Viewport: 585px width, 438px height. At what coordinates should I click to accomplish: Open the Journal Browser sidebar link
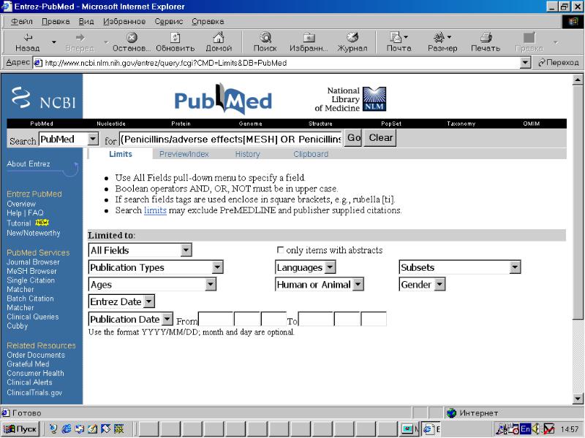tap(33, 262)
